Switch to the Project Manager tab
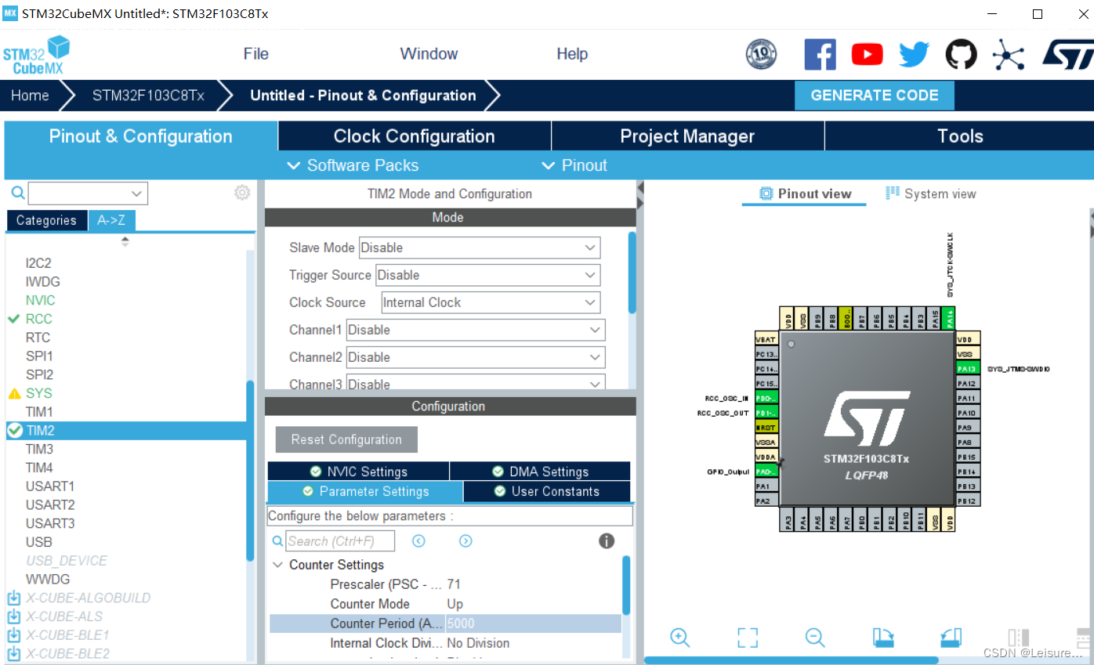Viewport: 1094px width, 665px height. click(688, 136)
